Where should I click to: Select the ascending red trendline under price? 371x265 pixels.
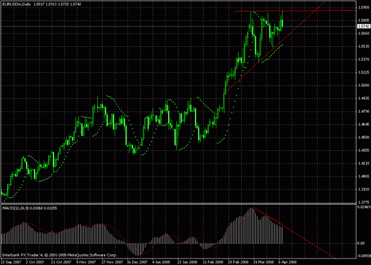click(274, 47)
